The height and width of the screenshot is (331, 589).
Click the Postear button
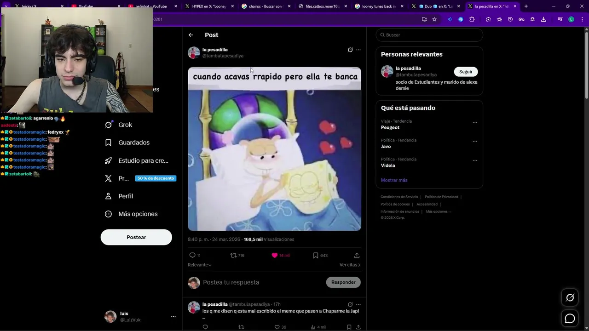[136, 237]
